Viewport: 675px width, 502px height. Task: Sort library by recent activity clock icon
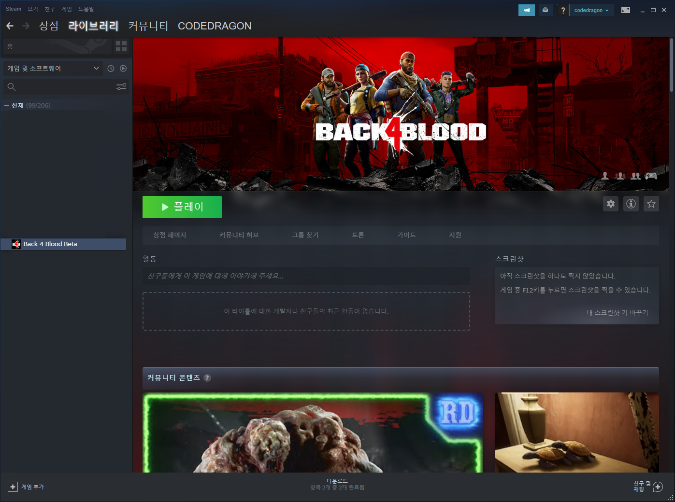pyautogui.click(x=111, y=69)
